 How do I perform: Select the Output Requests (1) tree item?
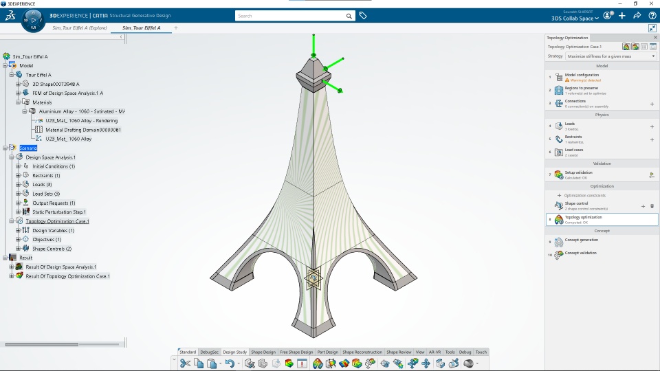54,203
